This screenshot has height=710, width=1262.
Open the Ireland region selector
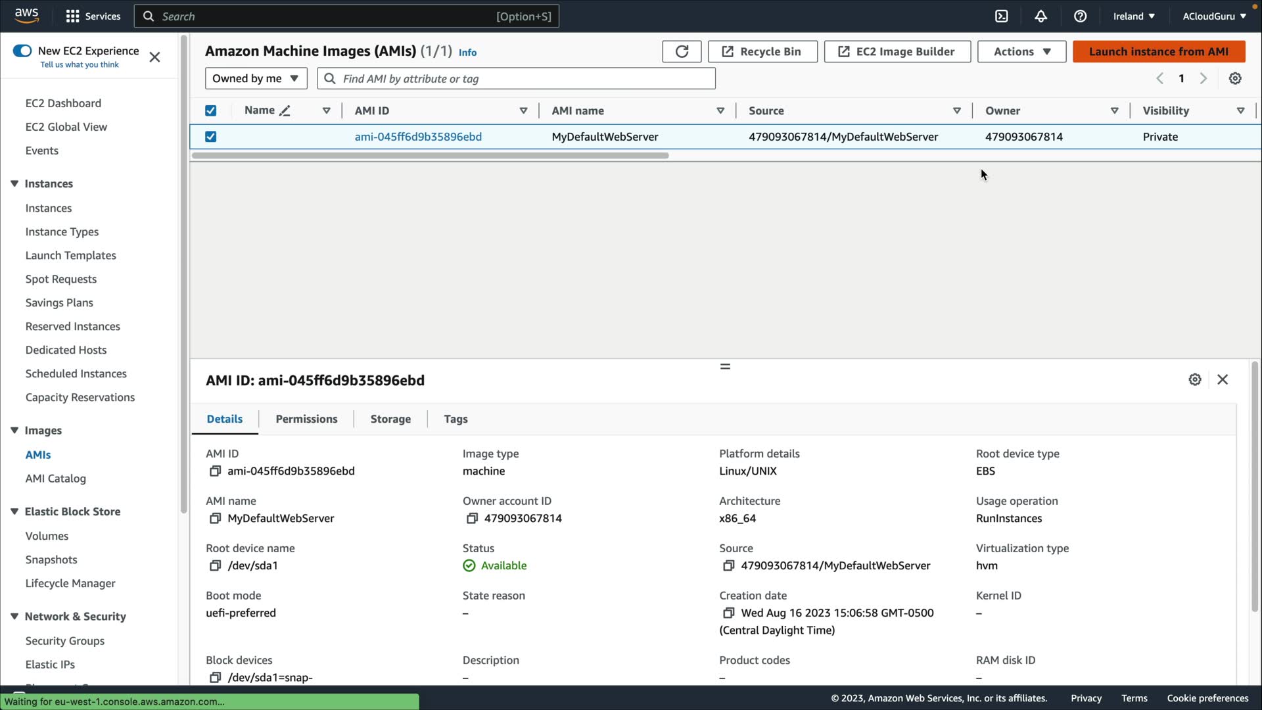[x=1133, y=16]
